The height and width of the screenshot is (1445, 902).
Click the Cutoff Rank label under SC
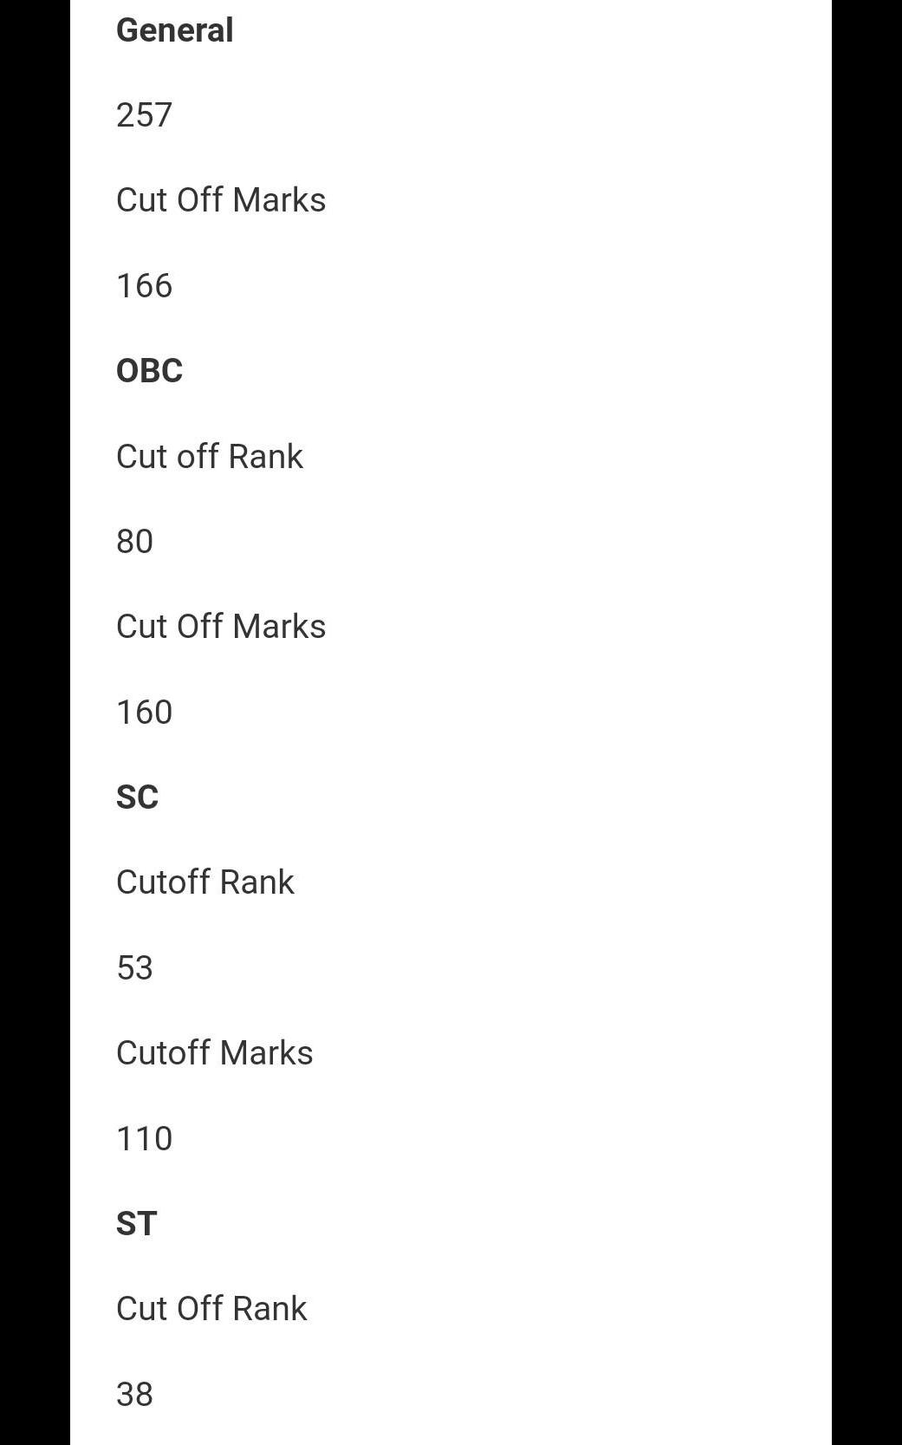click(205, 882)
